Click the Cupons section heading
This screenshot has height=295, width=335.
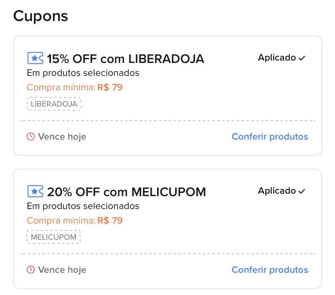(x=40, y=16)
